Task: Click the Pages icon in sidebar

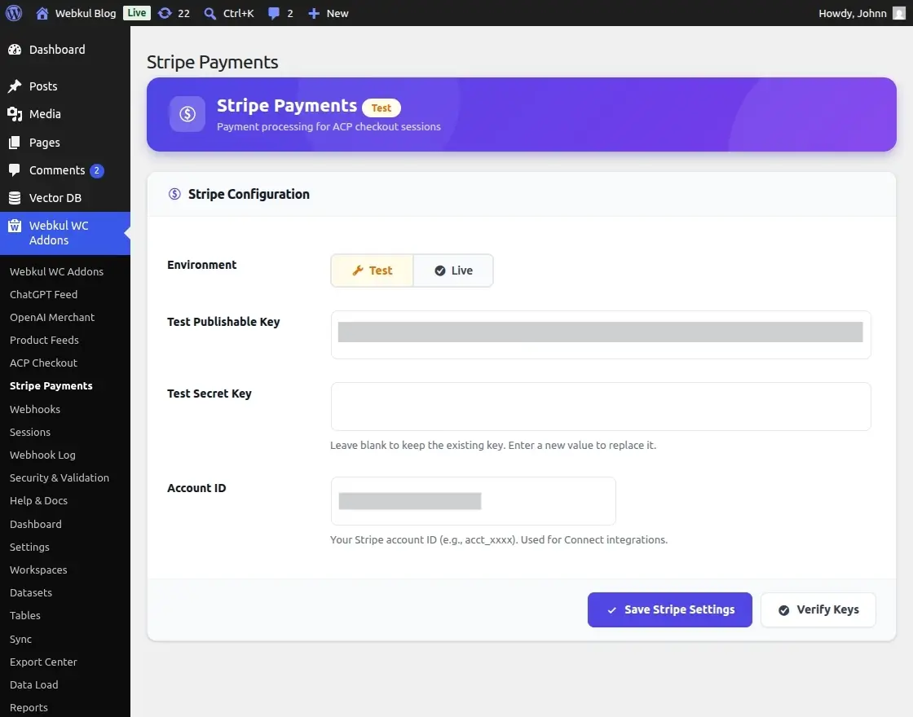Action: click(15, 143)
